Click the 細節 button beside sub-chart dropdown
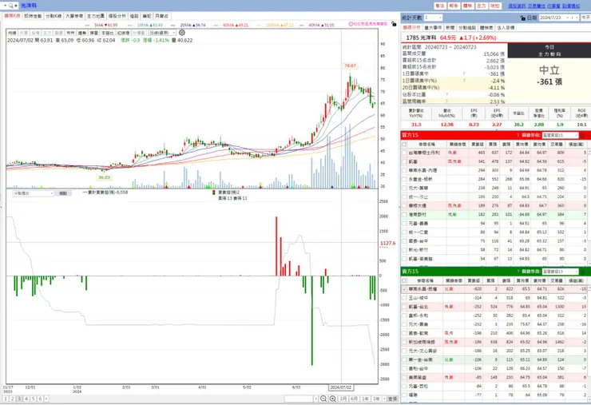Viewport: 591px width, 405px height. click(x=63, y=193)
